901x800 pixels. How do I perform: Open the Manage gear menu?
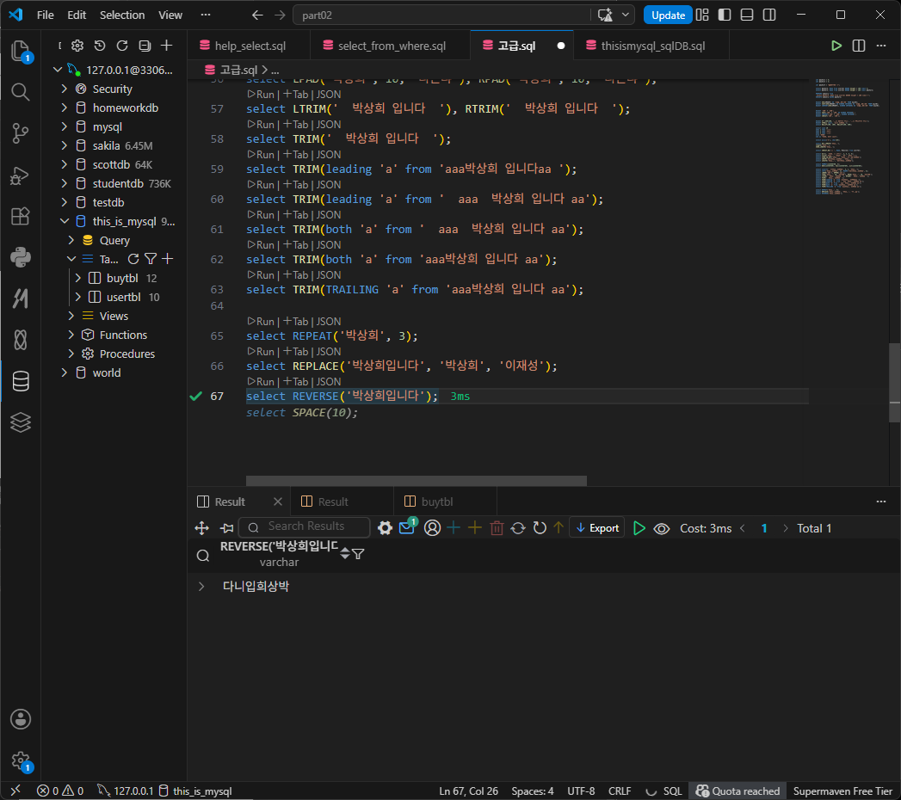coord(21,761)
